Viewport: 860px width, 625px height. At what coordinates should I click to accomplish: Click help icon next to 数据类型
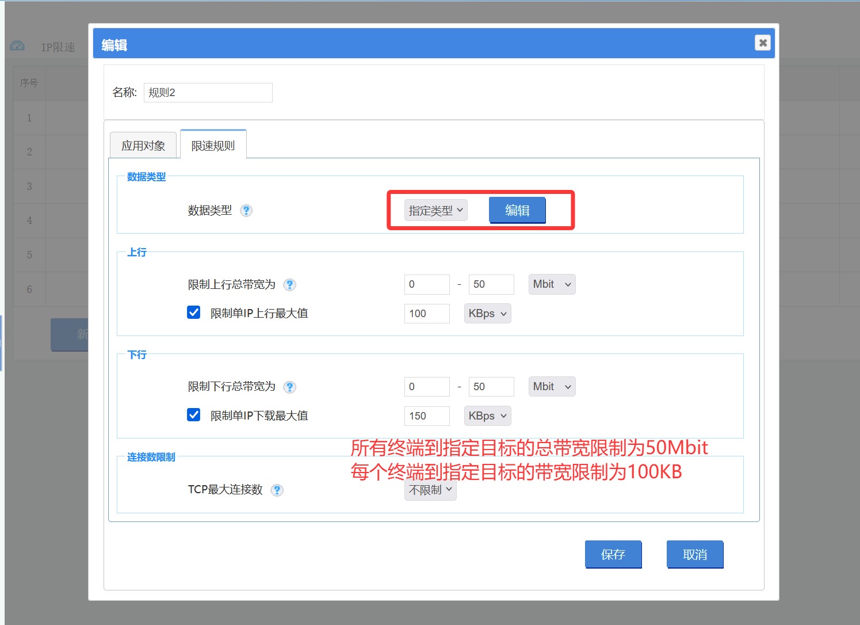point(246,211)
